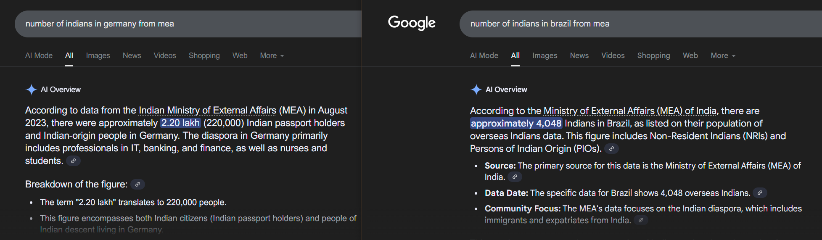Image resolution: width=822 pixels, height=240 pixels.
Task: Switch to Images tab in Germany search
Action: point(98,55)
